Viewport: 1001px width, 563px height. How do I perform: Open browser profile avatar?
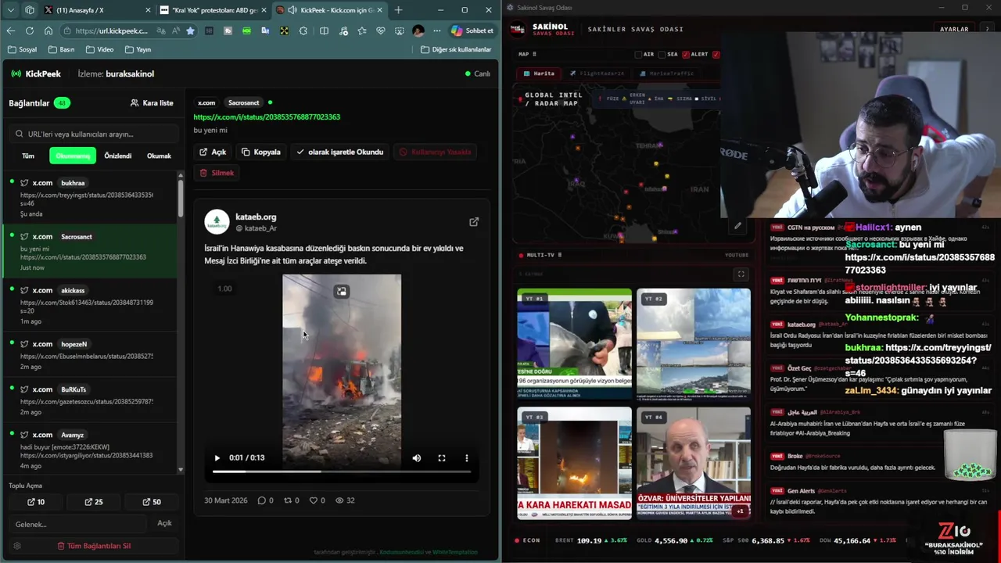click(x=418, y=30)
